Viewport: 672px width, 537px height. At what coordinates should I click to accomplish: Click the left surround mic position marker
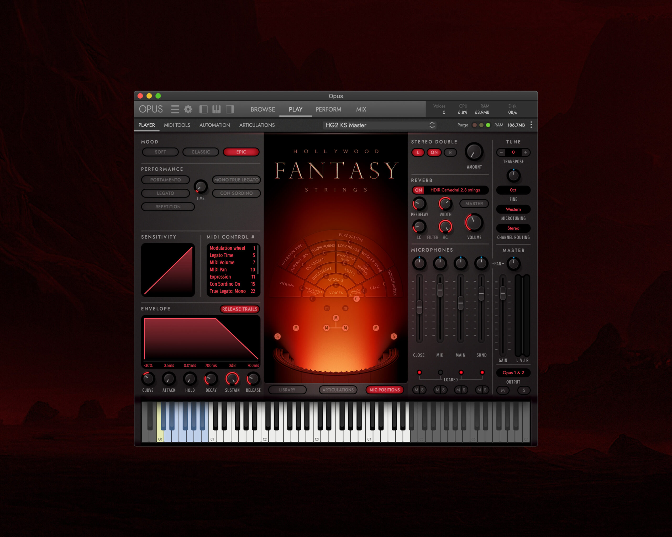(277, 336)
